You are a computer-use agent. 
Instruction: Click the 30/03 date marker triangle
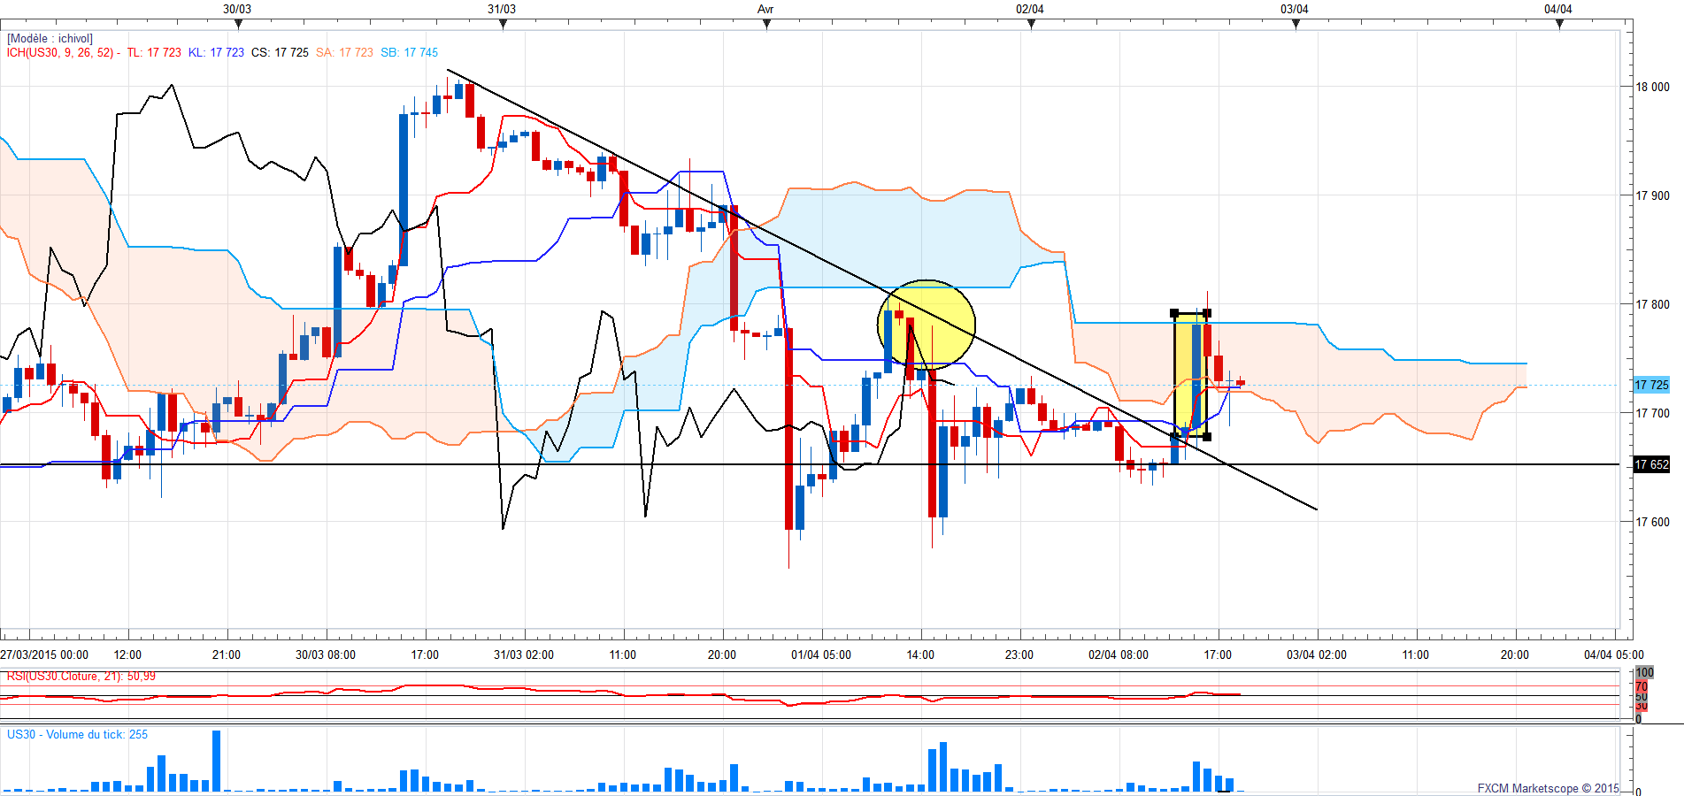[x=238, y=24]
